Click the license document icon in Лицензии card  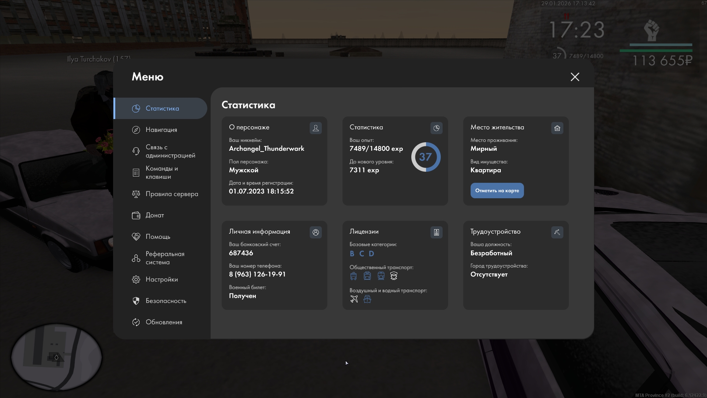pyautogui.click(x=436, y=232)
